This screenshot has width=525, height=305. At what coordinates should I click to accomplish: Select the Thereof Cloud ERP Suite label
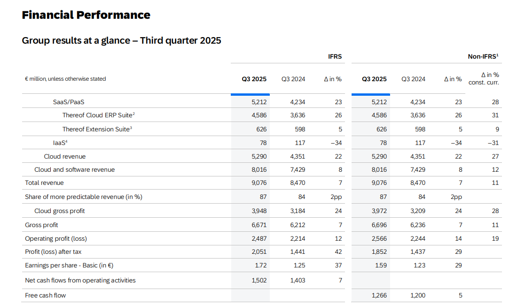[99, 115]
